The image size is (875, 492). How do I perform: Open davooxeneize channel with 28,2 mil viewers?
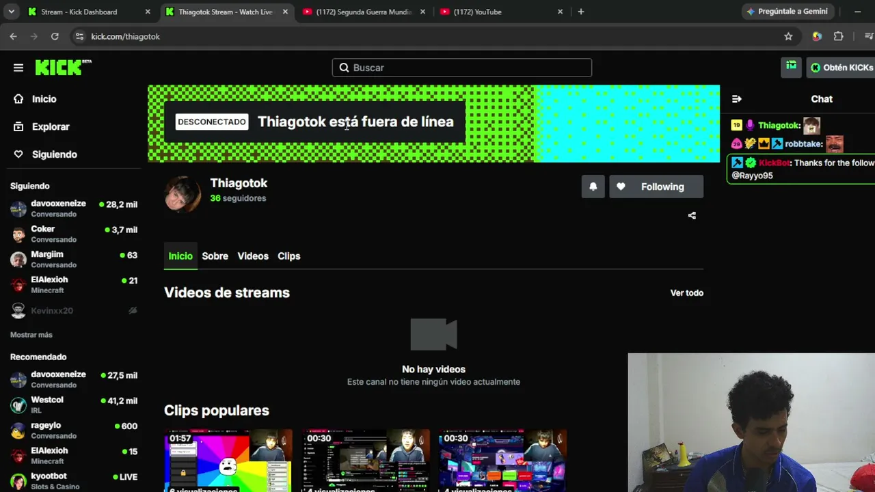73,208
